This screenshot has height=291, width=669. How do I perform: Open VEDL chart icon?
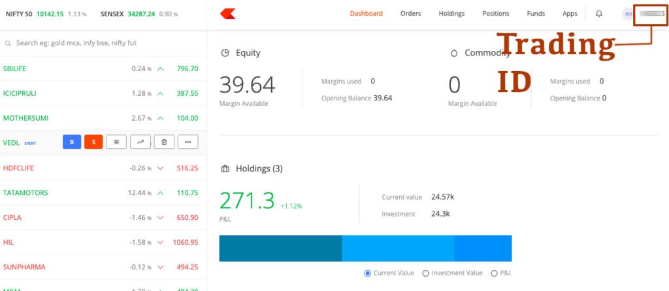140,142
